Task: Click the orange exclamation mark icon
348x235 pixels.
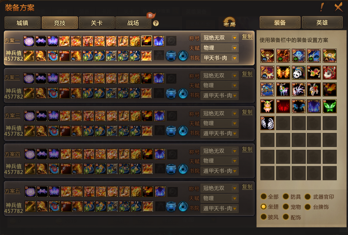Action: tap(322, 7)
